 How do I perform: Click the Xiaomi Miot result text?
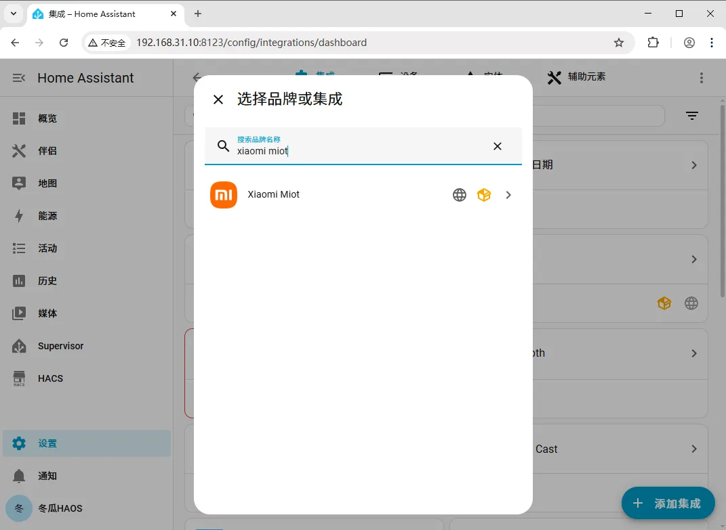click(273, 194)
